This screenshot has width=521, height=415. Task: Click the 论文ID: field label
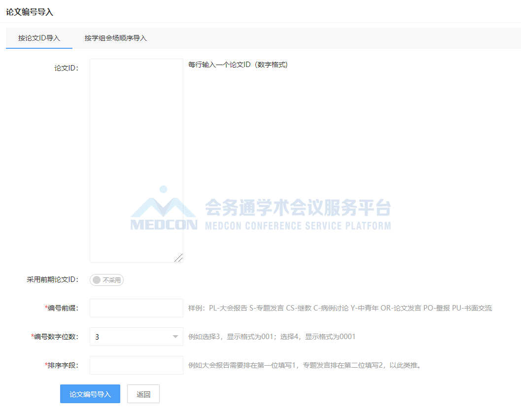(x=67, y=68)
